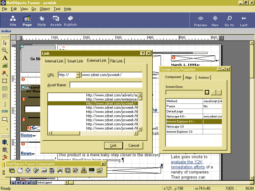
Task: Close the NetObjects Fusion Components palette
Action: pos(103,164)
